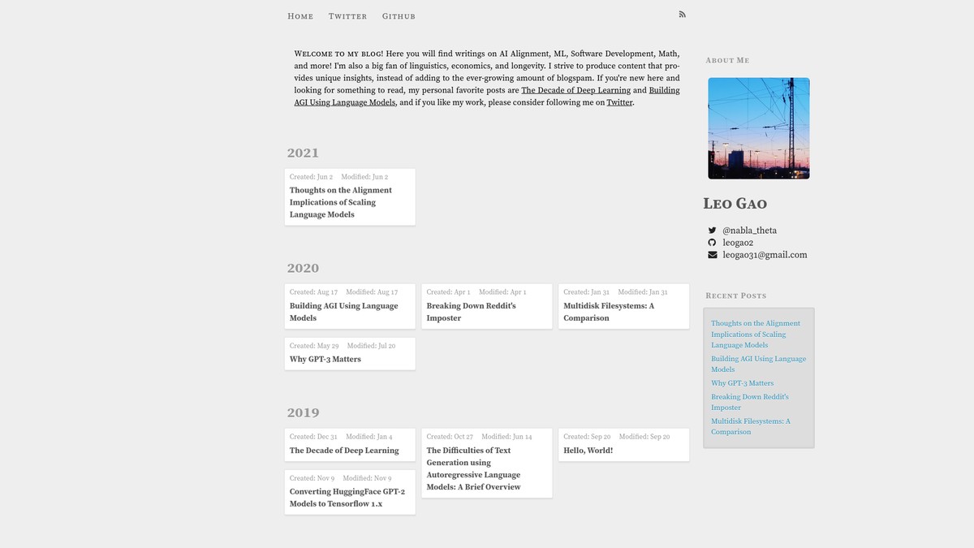
Task: Go to Home in the top navigation
Action: (x=300, y=16)
